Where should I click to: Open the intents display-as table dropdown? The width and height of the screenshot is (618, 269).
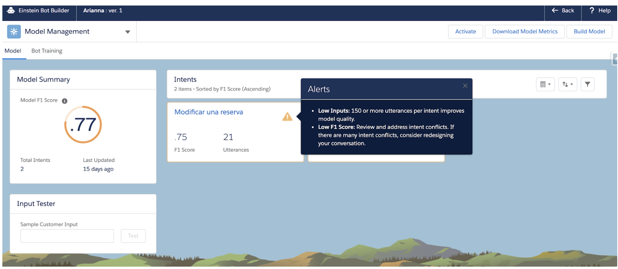(x=545, y=84)
